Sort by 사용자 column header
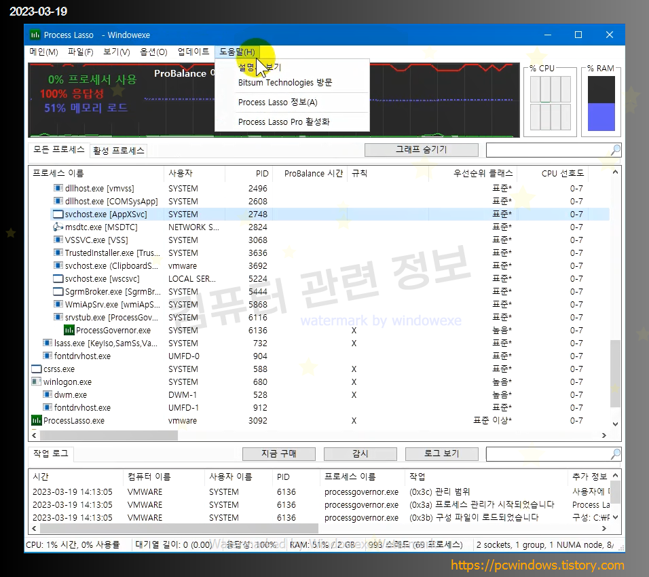This screenshot has height=577, width=649. 194,173
